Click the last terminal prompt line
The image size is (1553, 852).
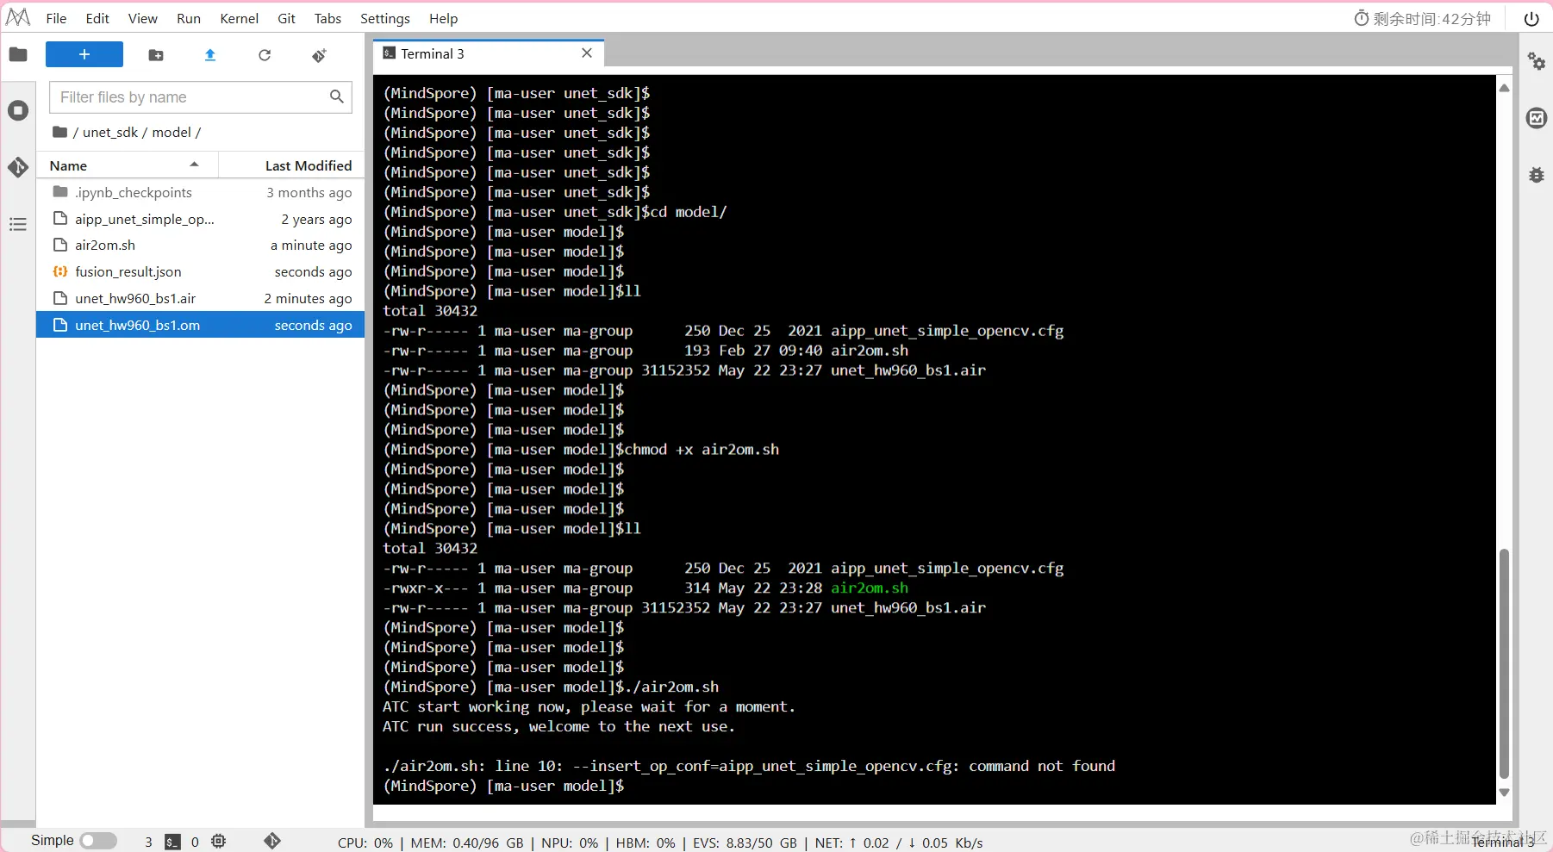[503, 786]
